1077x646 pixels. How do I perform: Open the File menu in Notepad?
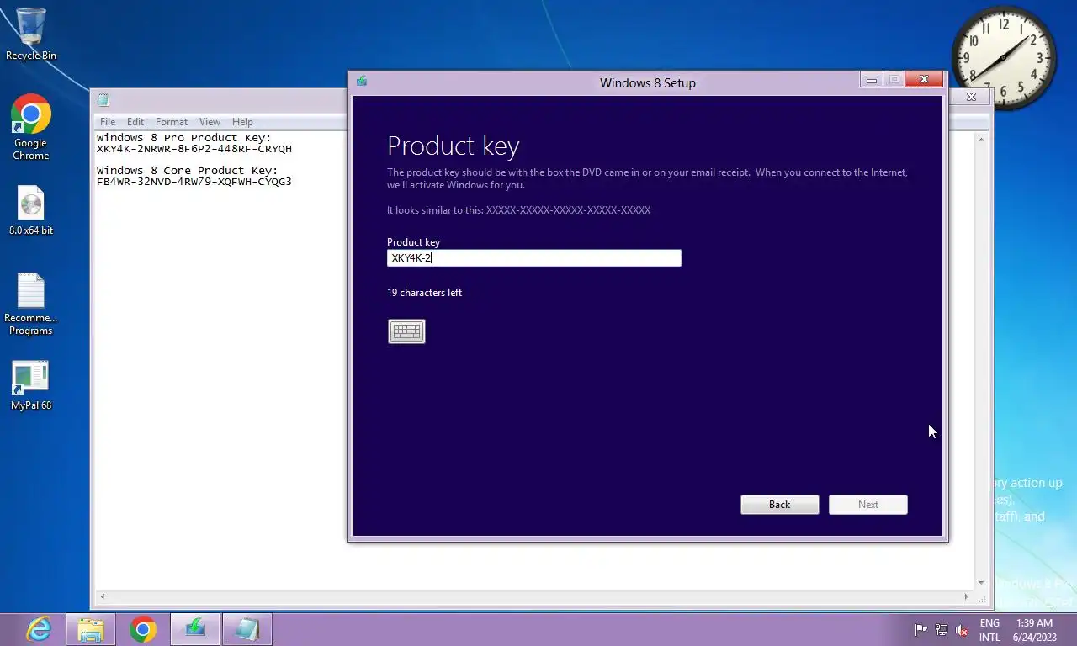108,122
